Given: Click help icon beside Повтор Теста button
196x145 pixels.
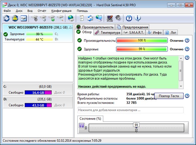Looking at the screenshot, I should (x=187, y=96).
